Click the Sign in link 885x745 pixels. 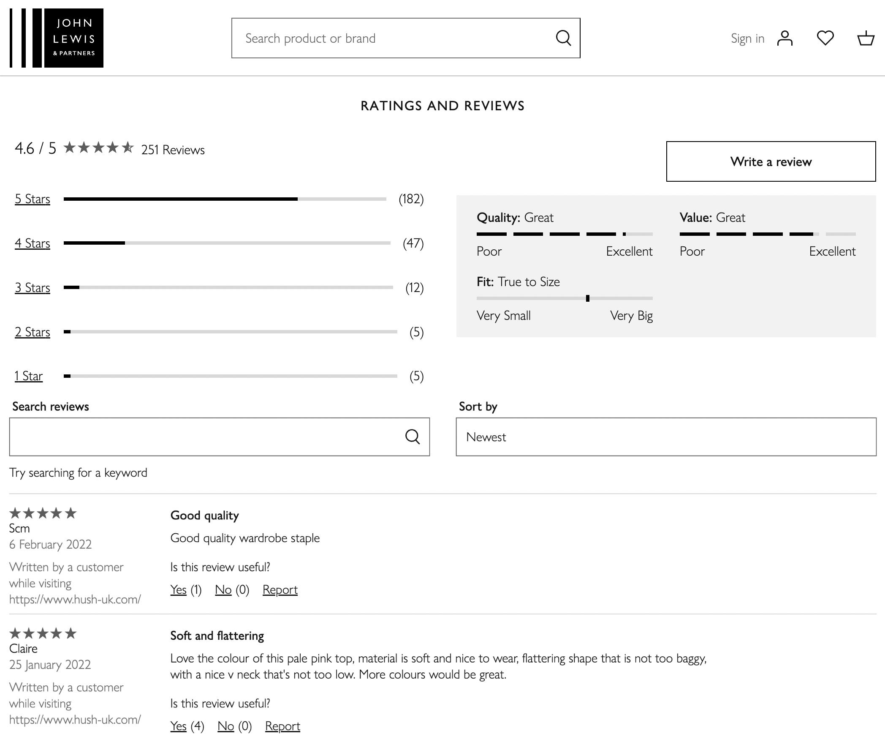[747, 38]
